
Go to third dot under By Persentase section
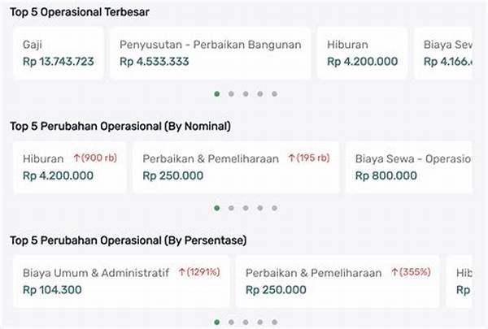tap(246, 323)
